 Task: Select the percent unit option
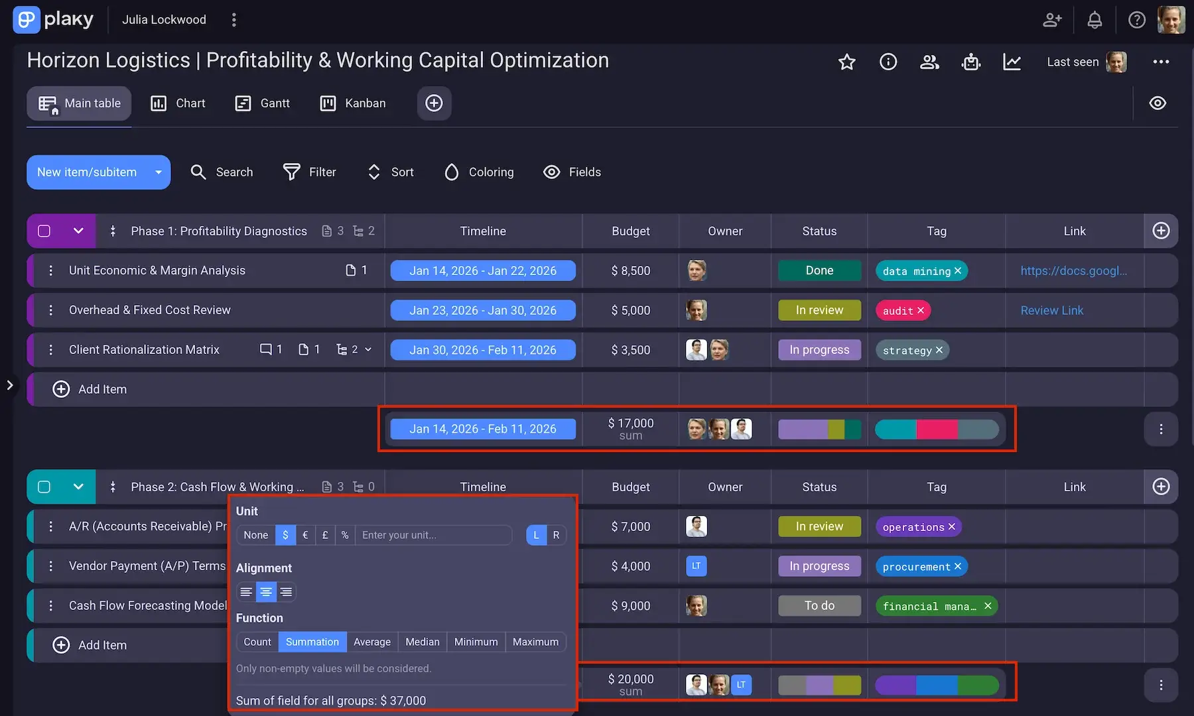point(345,535)
